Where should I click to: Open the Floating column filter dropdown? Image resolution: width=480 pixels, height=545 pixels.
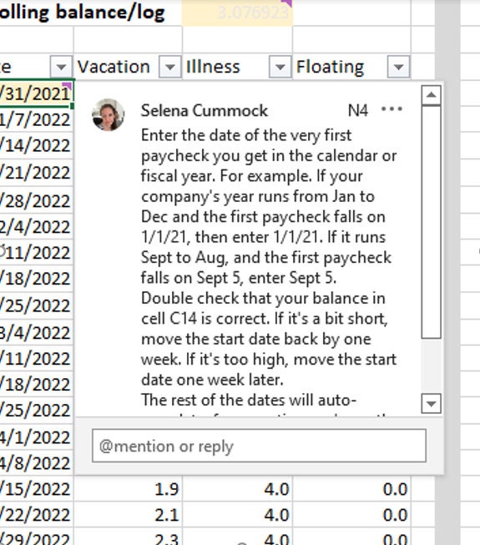398,67
